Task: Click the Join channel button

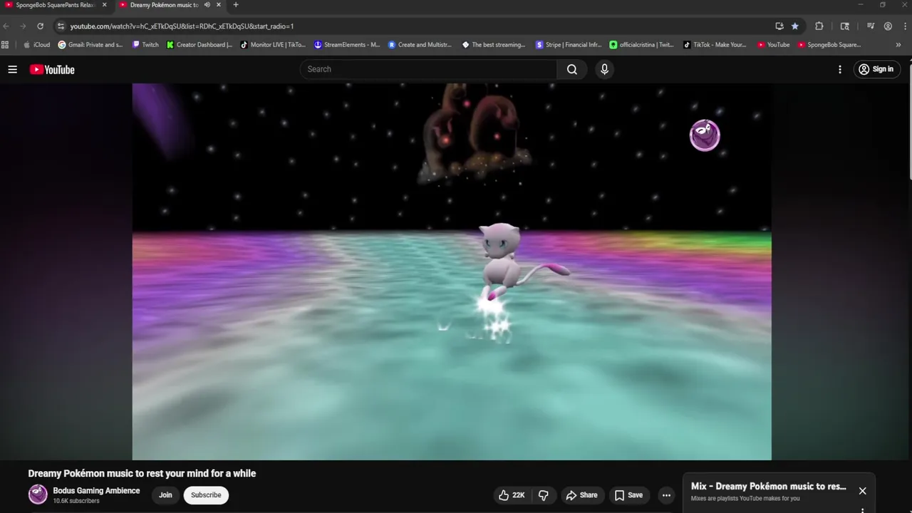Action: pyautogui.click(x=165, y=495)
